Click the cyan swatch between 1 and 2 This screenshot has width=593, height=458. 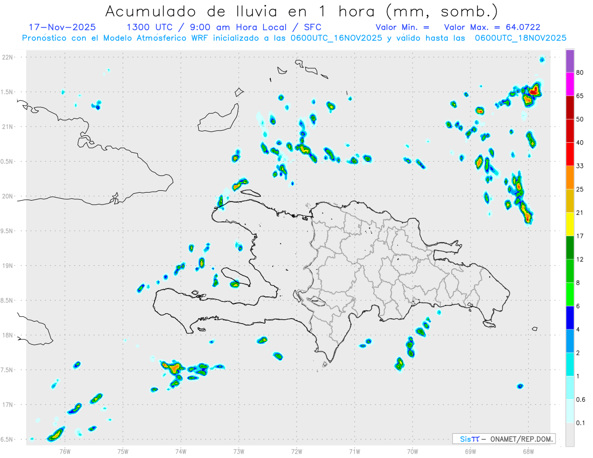(x=570, y=364)
